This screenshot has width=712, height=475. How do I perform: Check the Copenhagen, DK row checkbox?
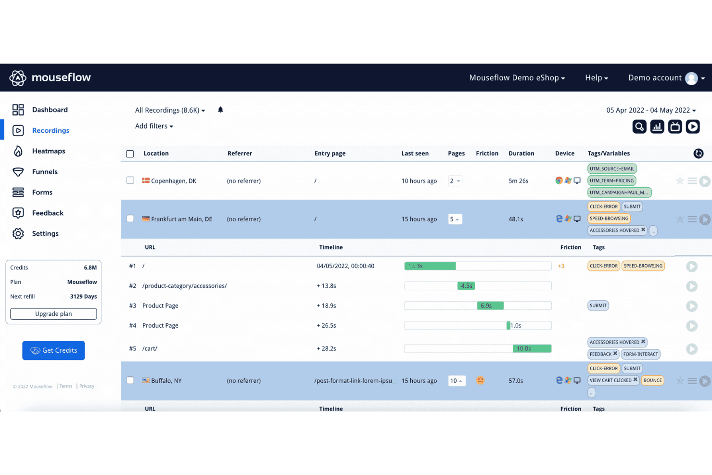point(130,180)
